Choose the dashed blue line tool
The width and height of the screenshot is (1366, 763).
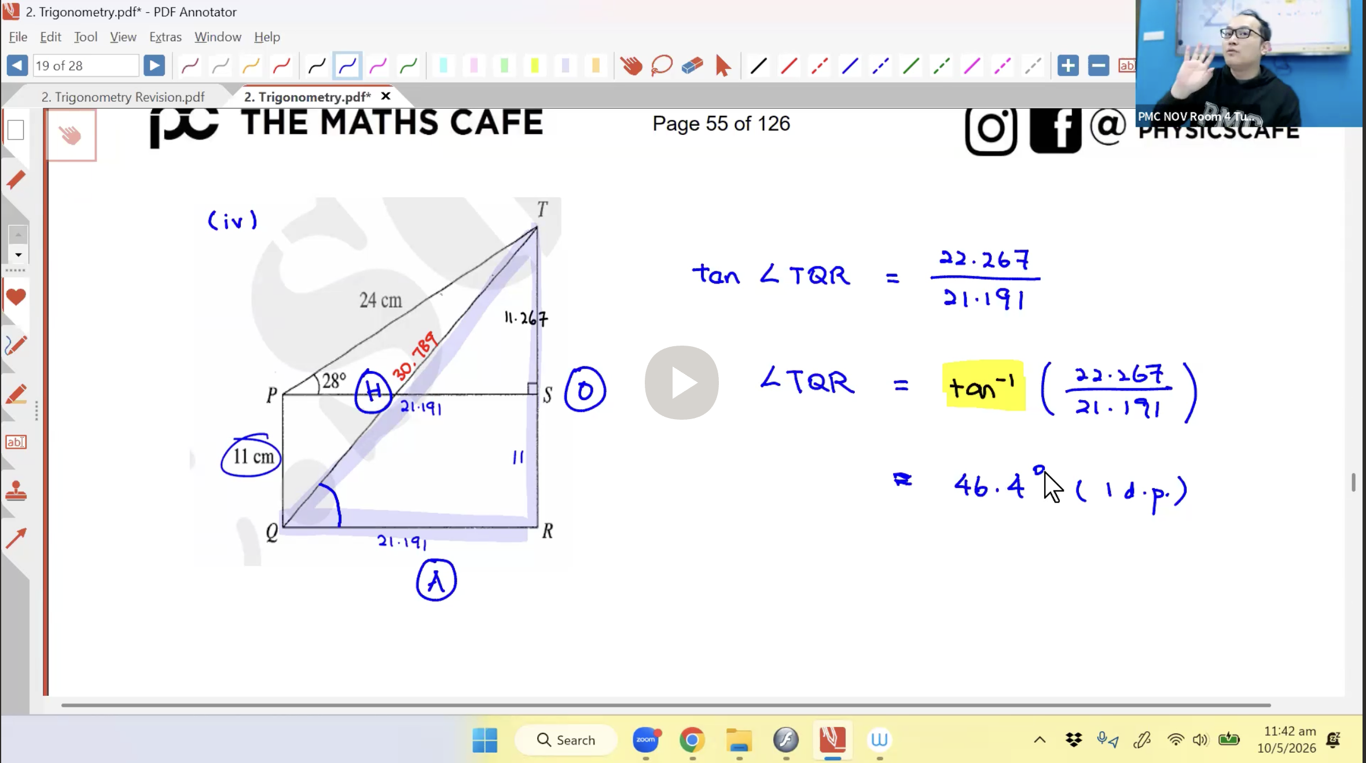click(x=880, y=66)
